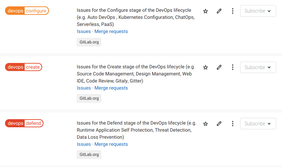Click pencil icon for devops::create label
This screenshot has width=282, height=167.
coord(219,67)
